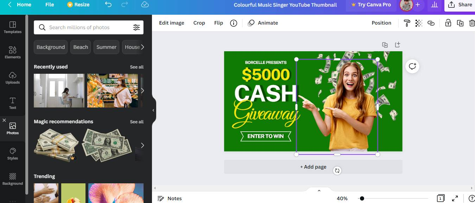This screenshot has height=203, width=475.
Task: Click the Share button
Action: click(x=460, y=5)
